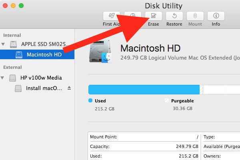240x160 pixels.
Task: Collapse the APPLE SSD disclosure triangle
Action: click(4, 44)
